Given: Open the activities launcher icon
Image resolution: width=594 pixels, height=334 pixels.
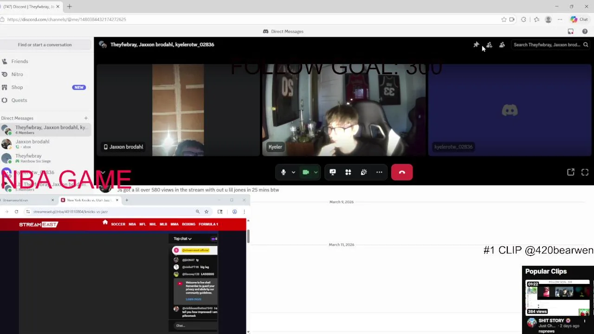Looking at the screenshot, I should pyautogui.click(x=348, y=172).
